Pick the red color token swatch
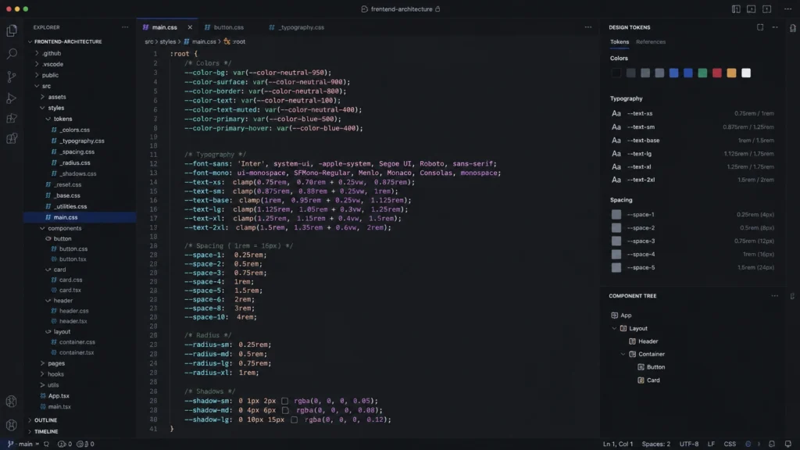Viewport: 800px width, 450px height. click(x=717, y=73)
